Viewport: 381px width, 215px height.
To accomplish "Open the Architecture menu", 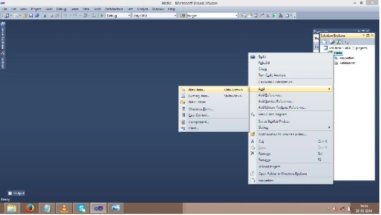I will 114,9.
